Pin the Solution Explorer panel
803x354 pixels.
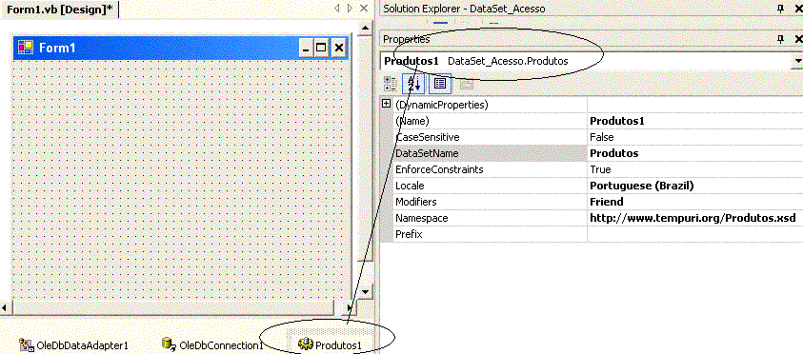tap(781, 9)
